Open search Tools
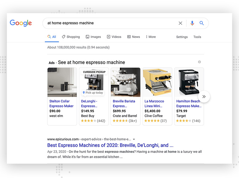The image size is (239, 178). coord(197,37)
